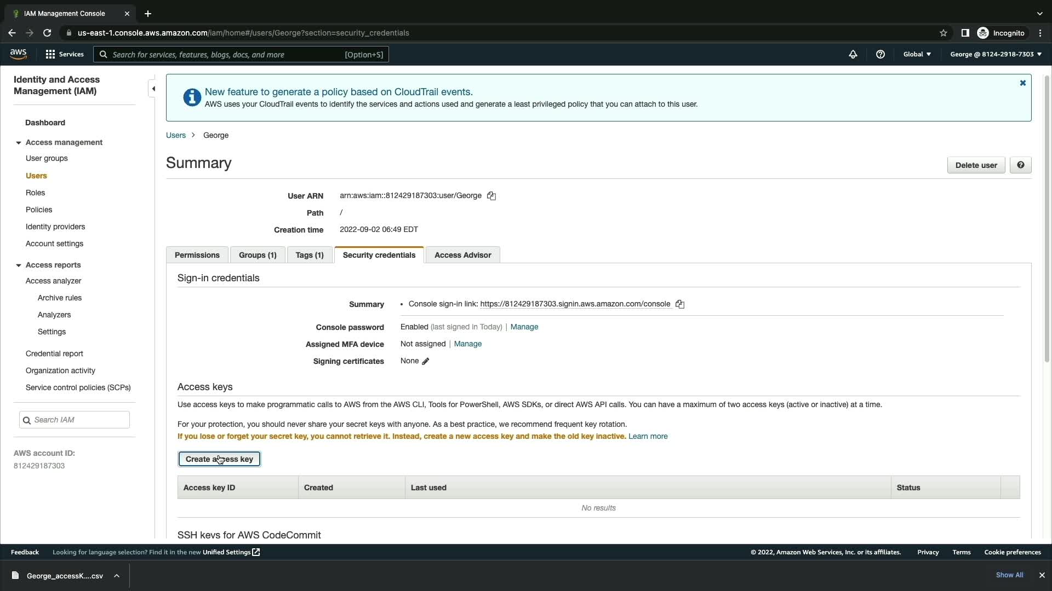Screen dimensions: 1052x591
Task: Open the George account menu
Action: click(996, 54)
